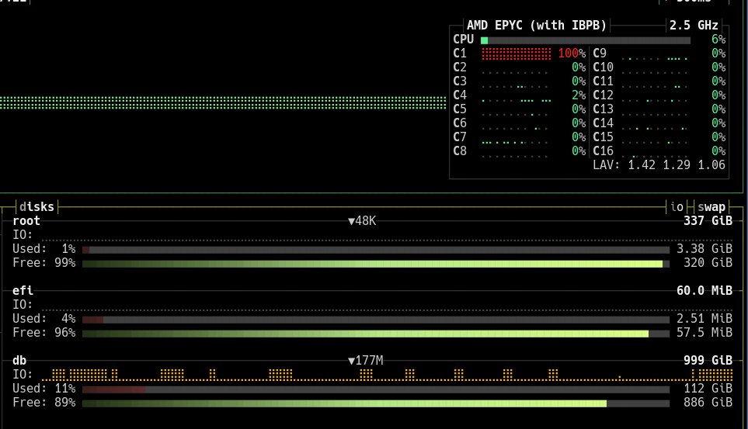Screen dimensions: 748x429
Task: Click the efi 2.51 MiB used value
Action: (x=705, y=318)
